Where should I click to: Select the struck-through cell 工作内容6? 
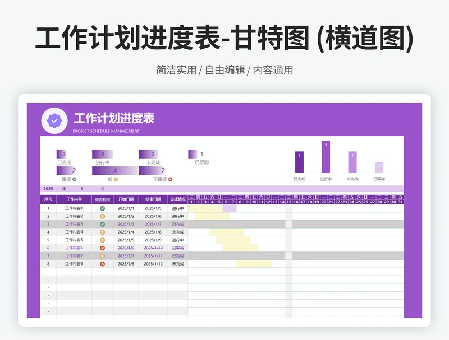[x=74, y=248]
